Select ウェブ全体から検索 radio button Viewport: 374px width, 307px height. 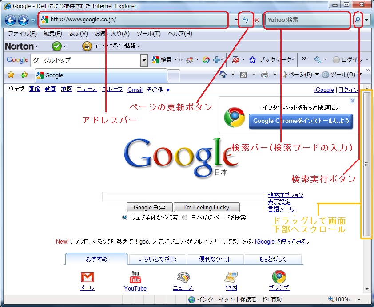(125, 217)
